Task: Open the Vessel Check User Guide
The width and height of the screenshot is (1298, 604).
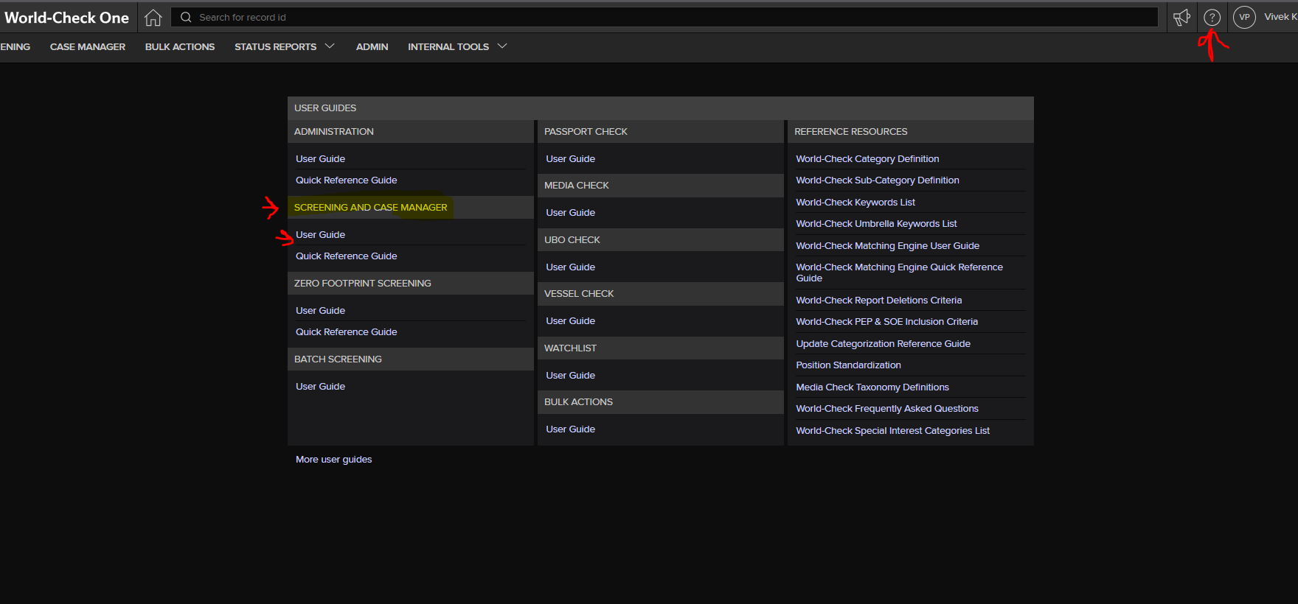Action: pyautogui.click(x=570, y=321)
